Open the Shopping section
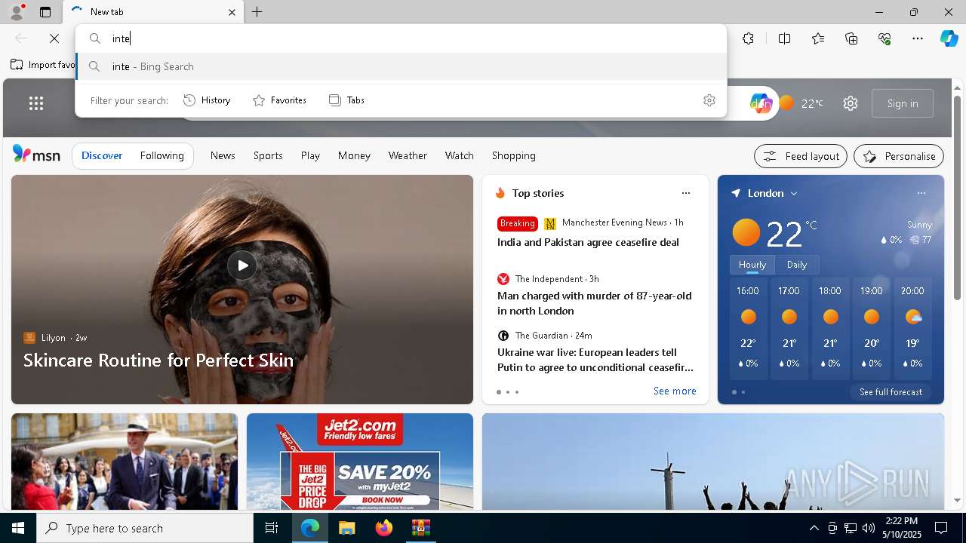966x543 pixels. click(x=513, y=155)
